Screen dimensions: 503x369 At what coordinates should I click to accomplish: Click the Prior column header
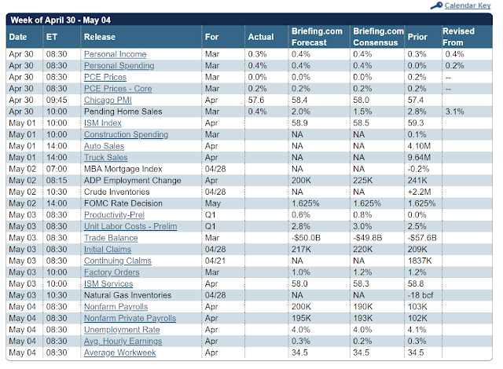tap(417, 37)
